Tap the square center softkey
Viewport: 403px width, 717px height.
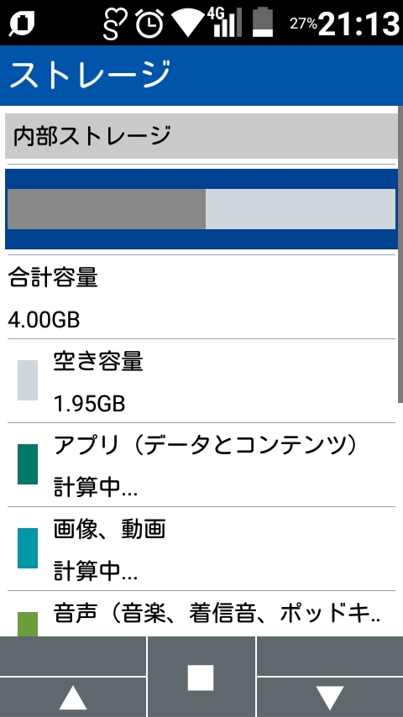[201, 677]
